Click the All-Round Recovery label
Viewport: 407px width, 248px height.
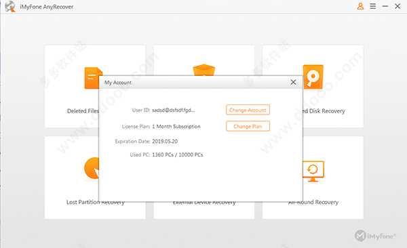point(313,203)
